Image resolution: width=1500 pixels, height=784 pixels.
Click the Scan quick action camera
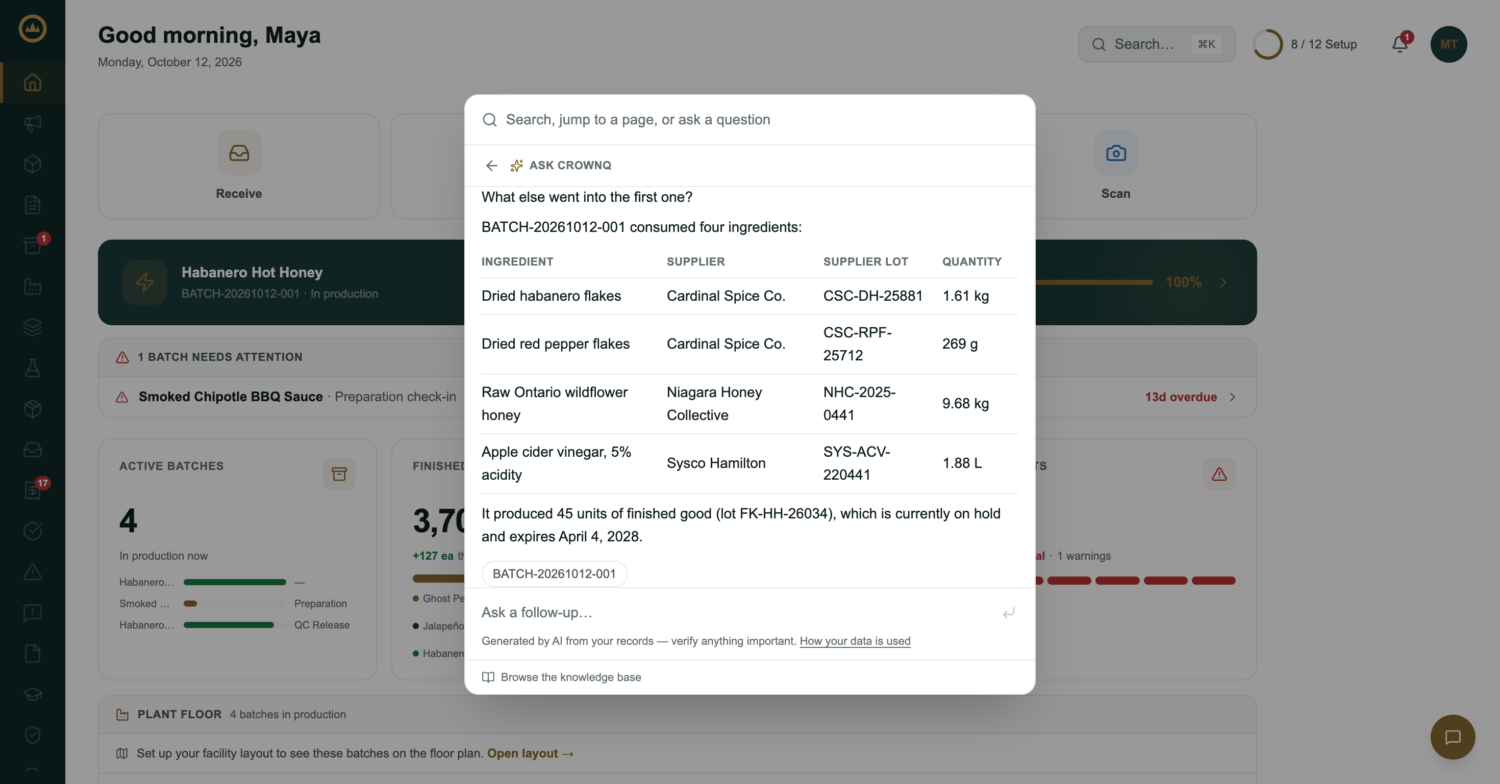point(1115,153)
